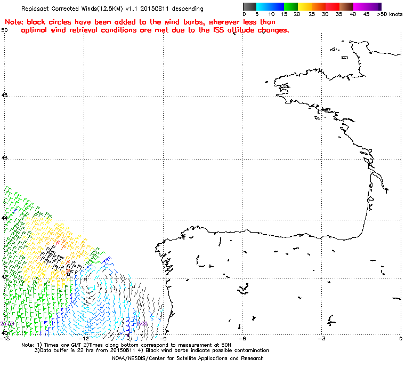
Task: Click the longitude axis label '-15'
Action: click(5, 339)
